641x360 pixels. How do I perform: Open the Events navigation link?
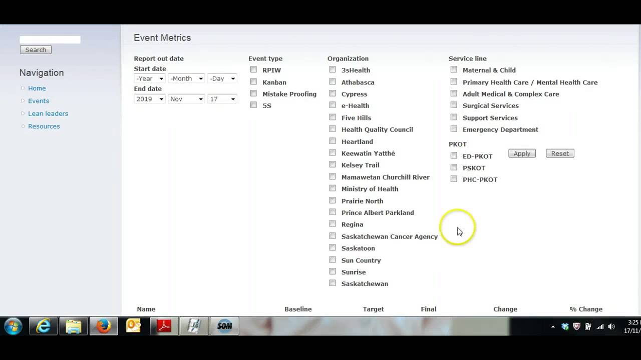pyautogui.click(x=39, y=100)
